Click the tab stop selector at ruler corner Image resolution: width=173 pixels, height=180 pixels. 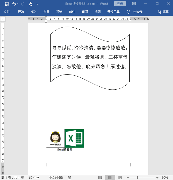click(x=3, y=19)
